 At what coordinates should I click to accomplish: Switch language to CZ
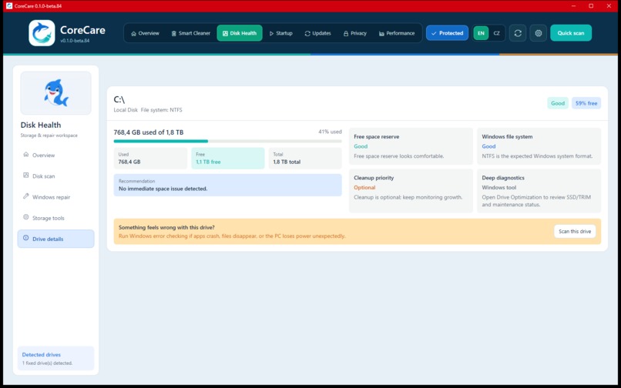click(x=496, y=33)
